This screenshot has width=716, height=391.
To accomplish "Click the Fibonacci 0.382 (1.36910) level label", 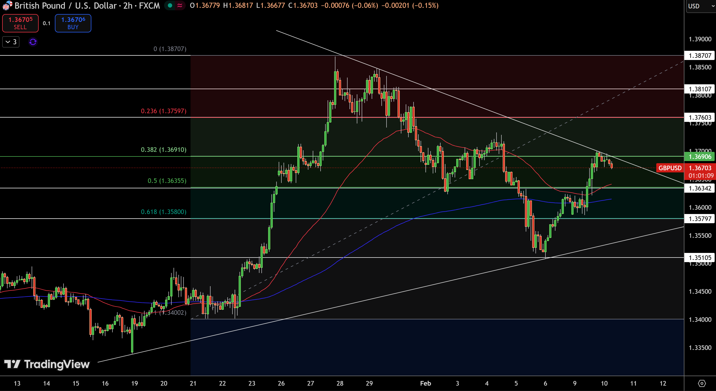I will [164, 149].
